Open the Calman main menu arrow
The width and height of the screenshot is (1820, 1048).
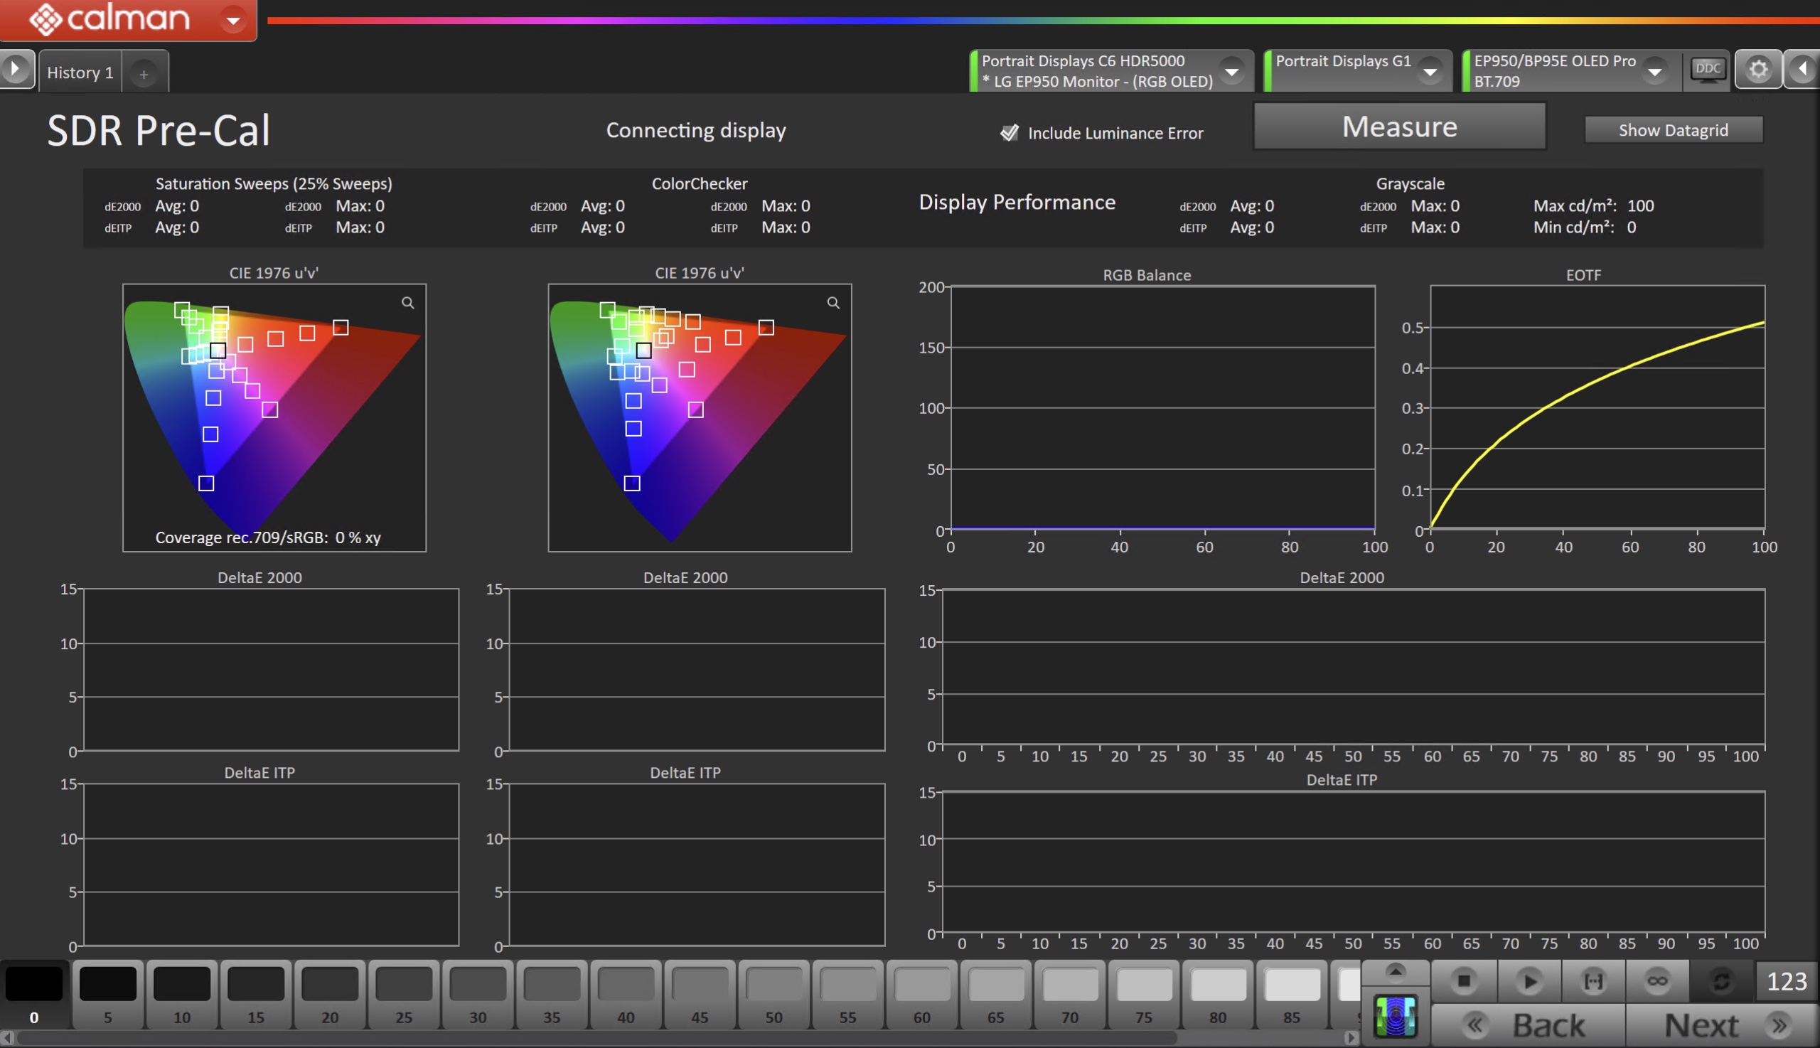pos(232,20)
